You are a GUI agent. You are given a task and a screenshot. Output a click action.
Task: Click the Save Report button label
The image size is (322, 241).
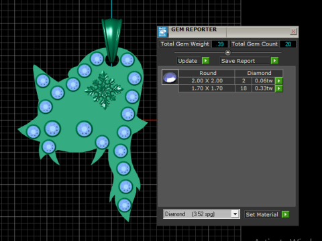245,61
